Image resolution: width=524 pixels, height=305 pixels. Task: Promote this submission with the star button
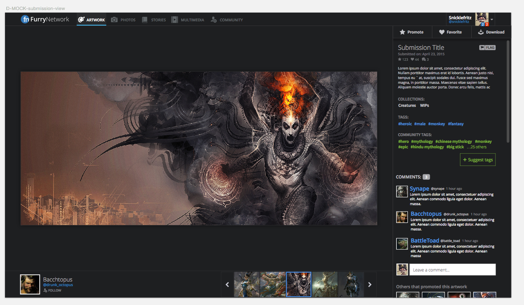pyautogui.click(x=411, y=32)
